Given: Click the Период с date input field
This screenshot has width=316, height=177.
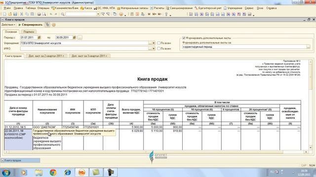Looking at the screenshot, I should click(29, 37).
